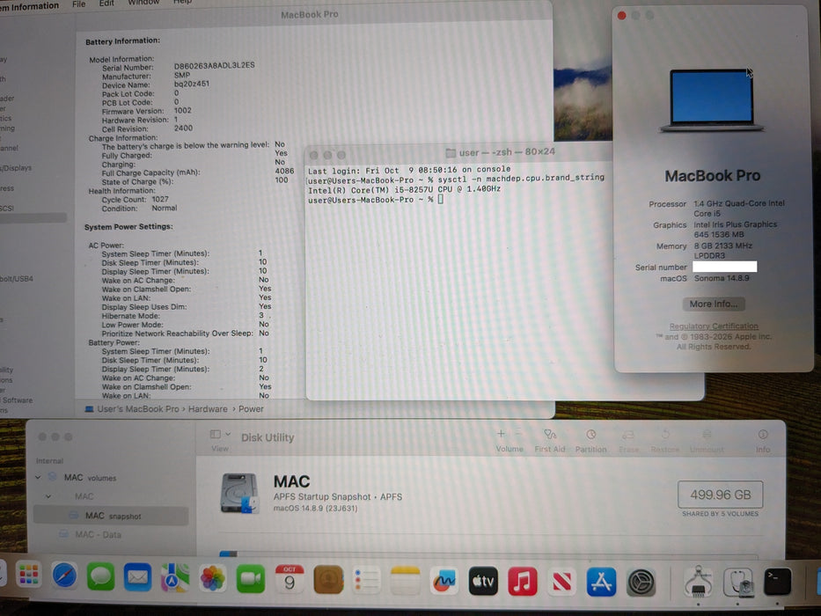The height and width of the screenshot is (616, 821).
Task: Open the Help menu
Action: 182,2
